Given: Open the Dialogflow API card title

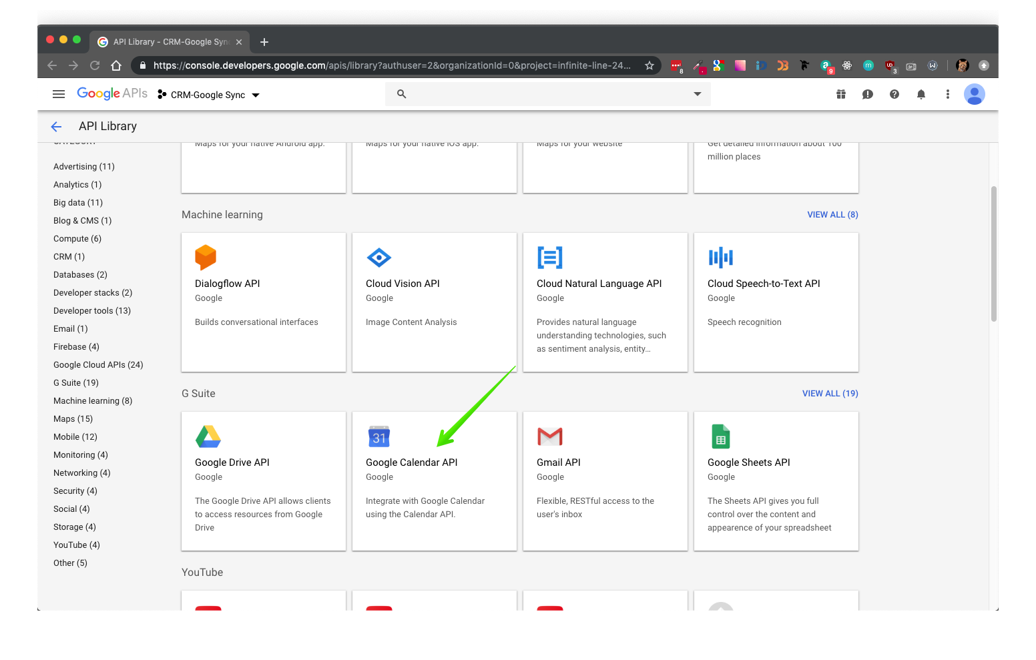Looking at the screenshot, I should [228, 284].
